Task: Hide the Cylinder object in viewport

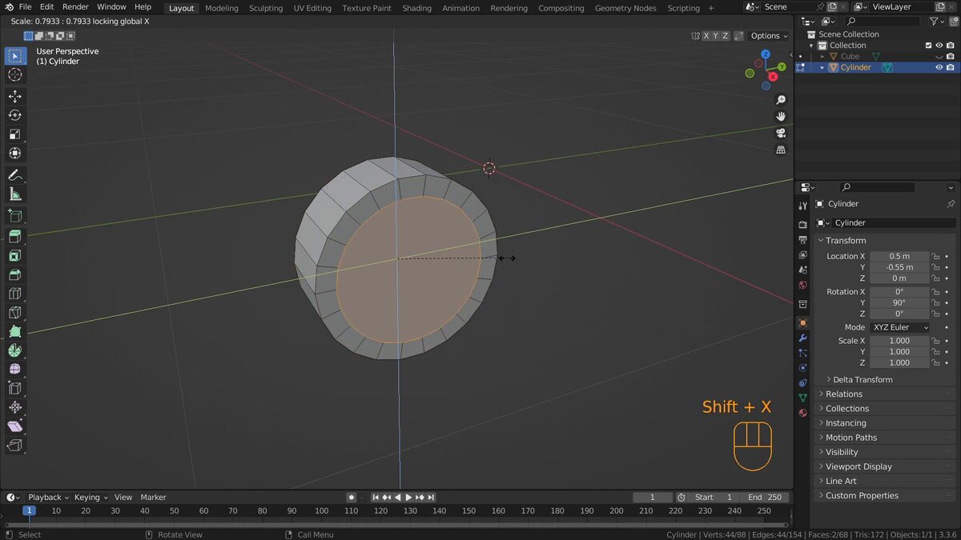Action: pos(939,67)
